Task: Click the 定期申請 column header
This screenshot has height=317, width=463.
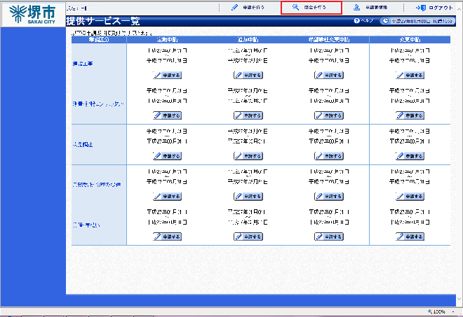Action: 167,39
